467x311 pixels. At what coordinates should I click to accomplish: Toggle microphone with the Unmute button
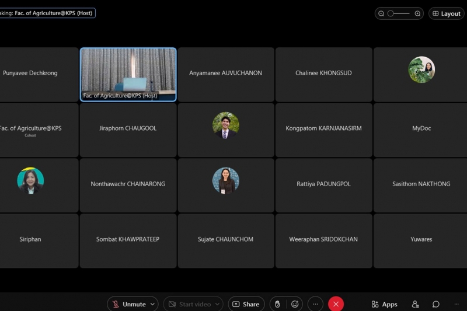click(128, 304)
